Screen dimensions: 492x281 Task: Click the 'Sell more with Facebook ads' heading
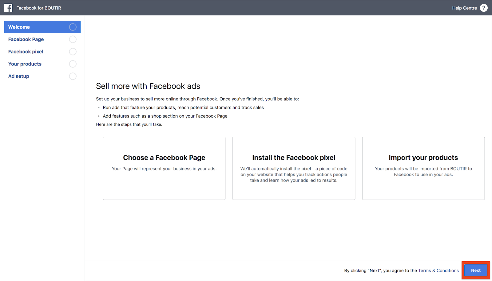(x=148, y=86)
